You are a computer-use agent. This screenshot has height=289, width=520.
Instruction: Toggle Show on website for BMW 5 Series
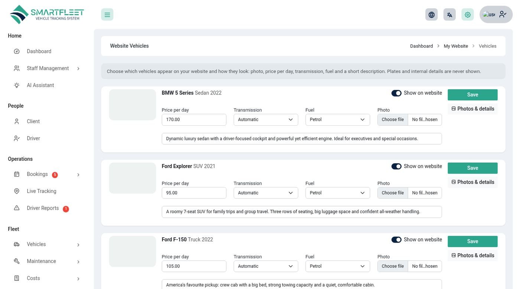pos(396,93)
